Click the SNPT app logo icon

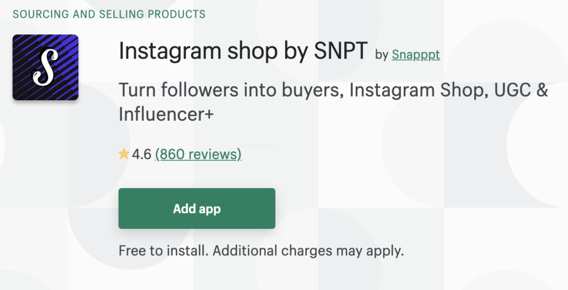(45, 67)
